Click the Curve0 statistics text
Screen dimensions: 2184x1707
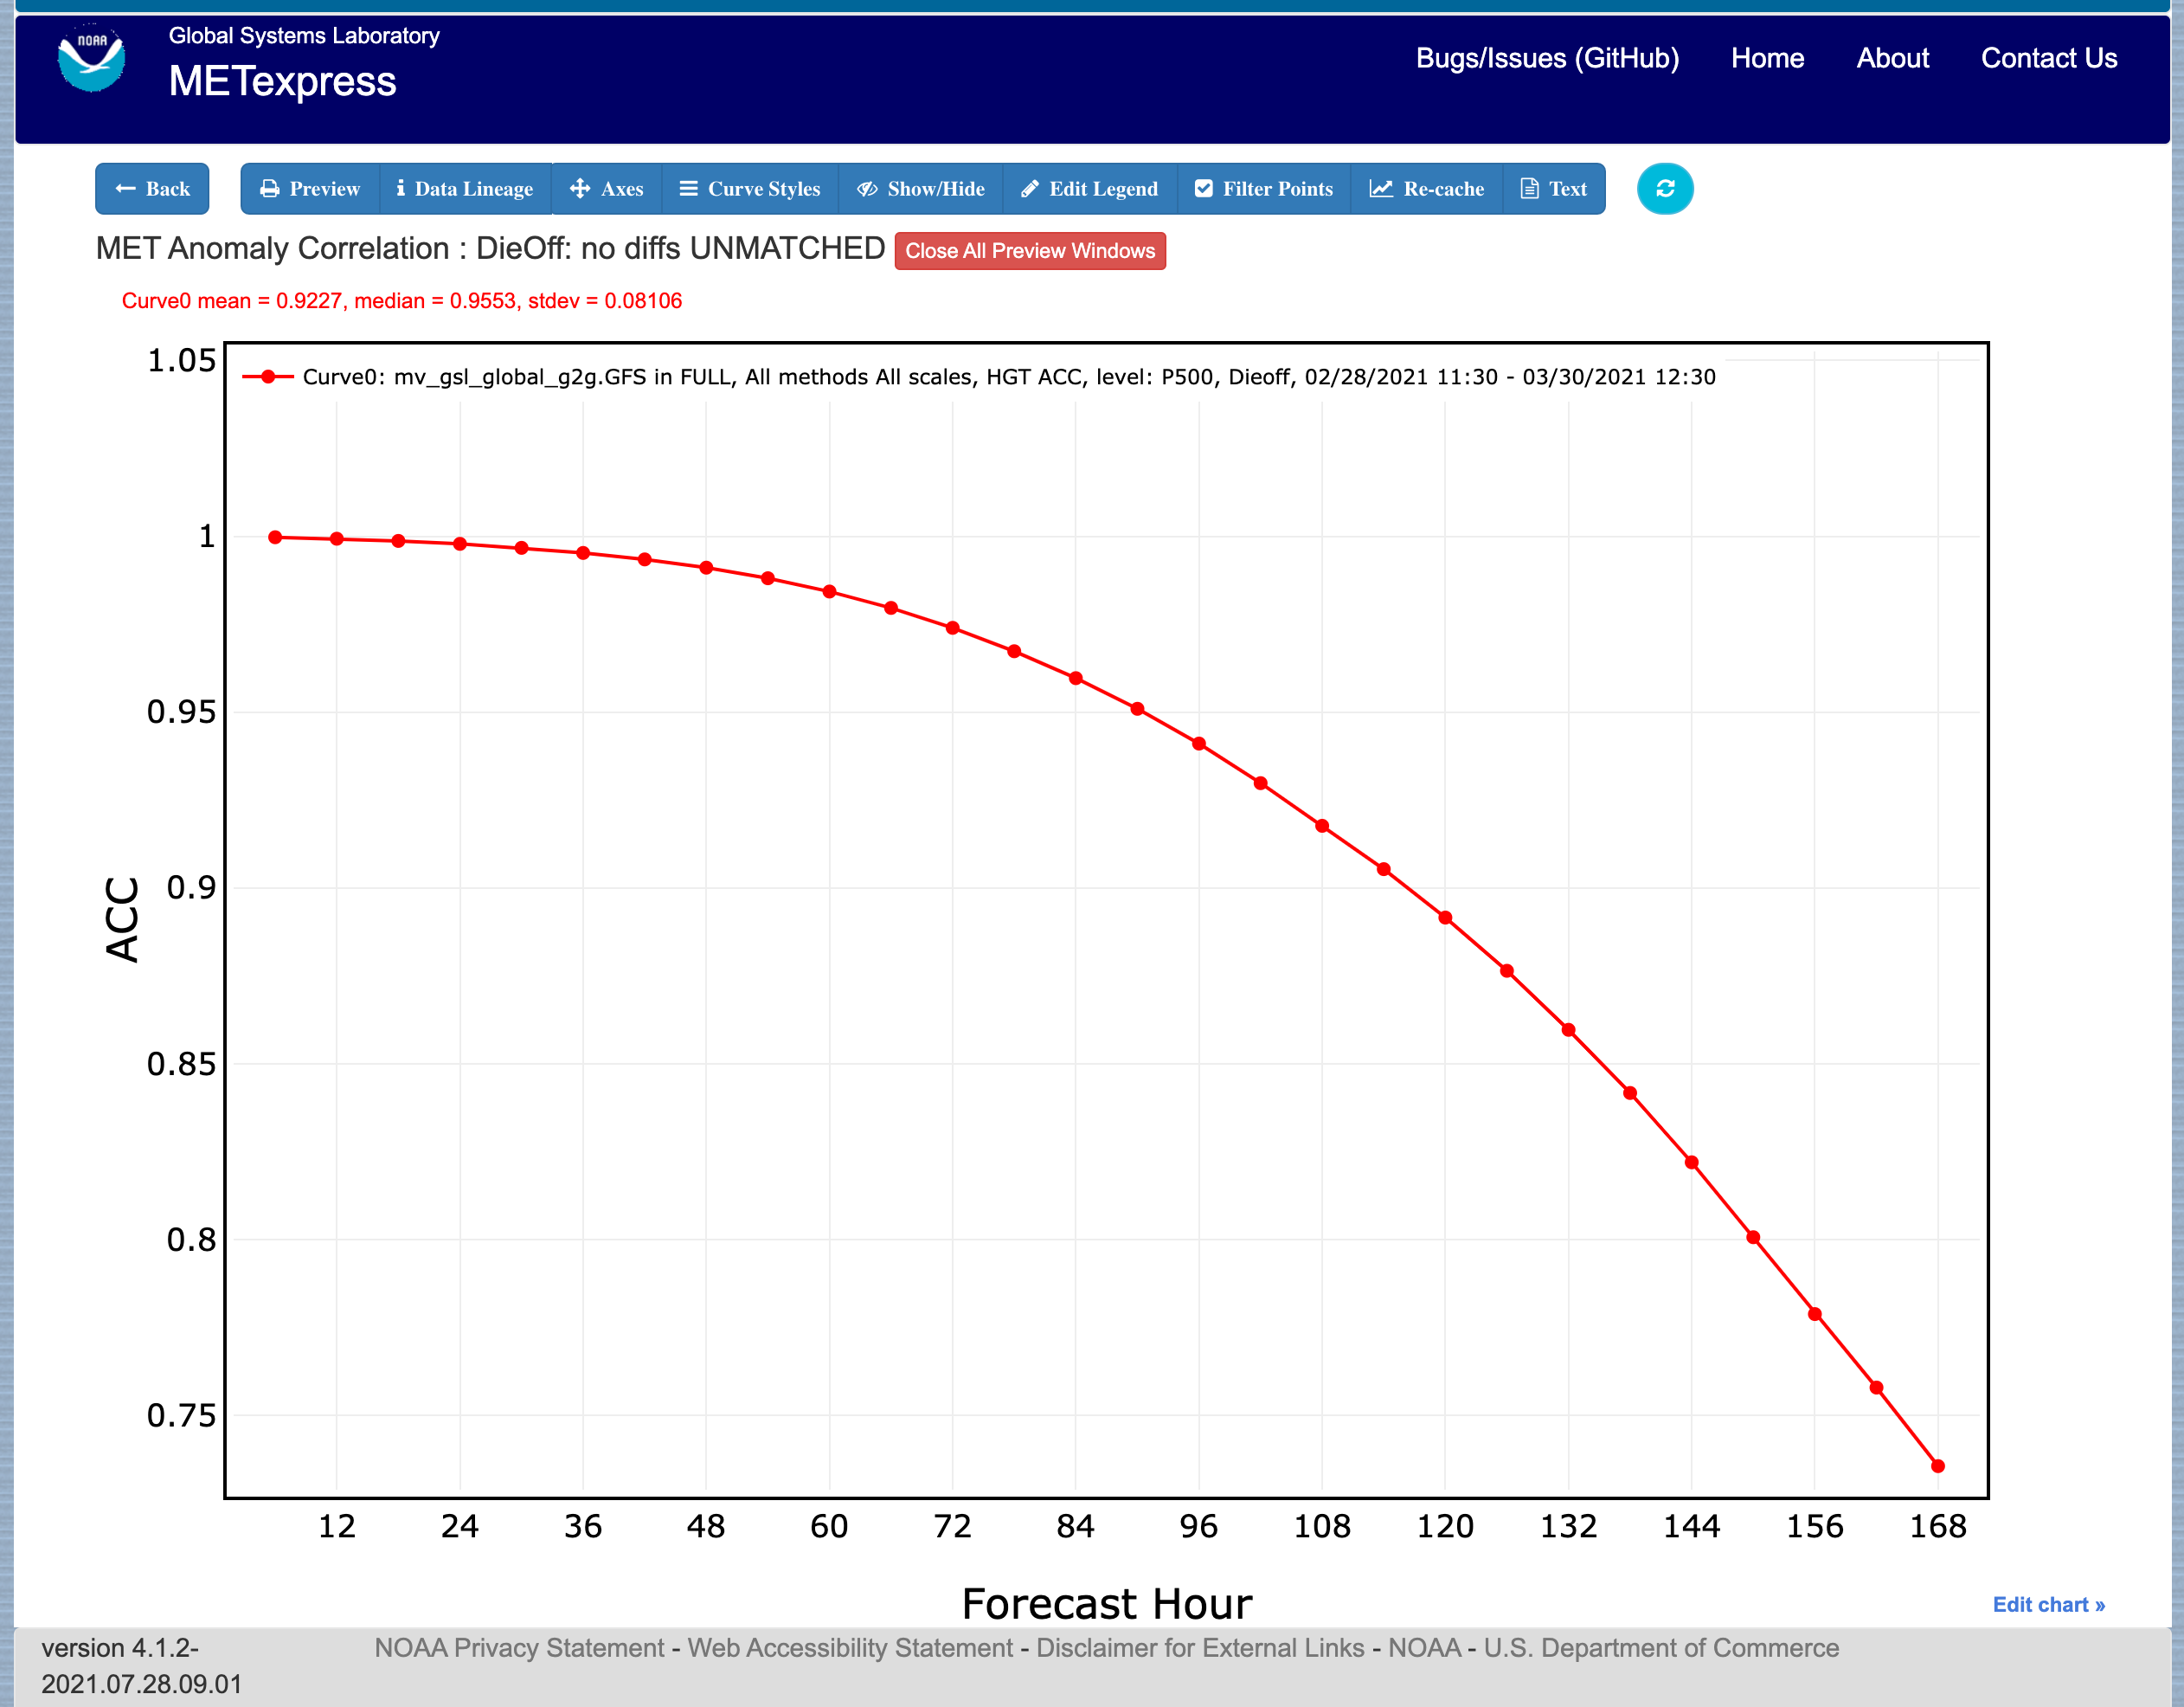(402, 301)
